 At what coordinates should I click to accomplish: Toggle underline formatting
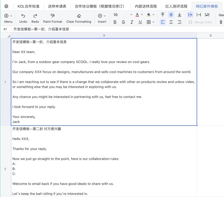click(140, 22)
